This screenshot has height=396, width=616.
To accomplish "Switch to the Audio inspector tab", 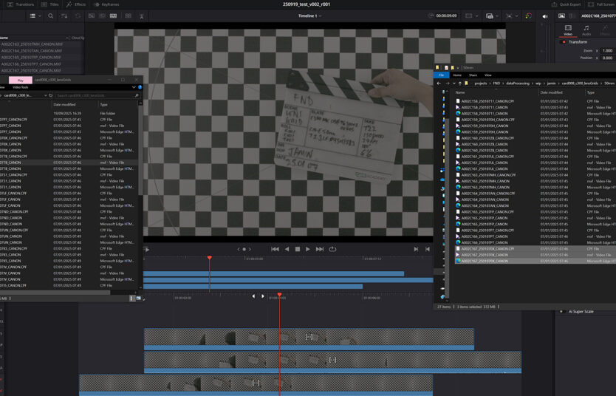I will coord(586,30).
